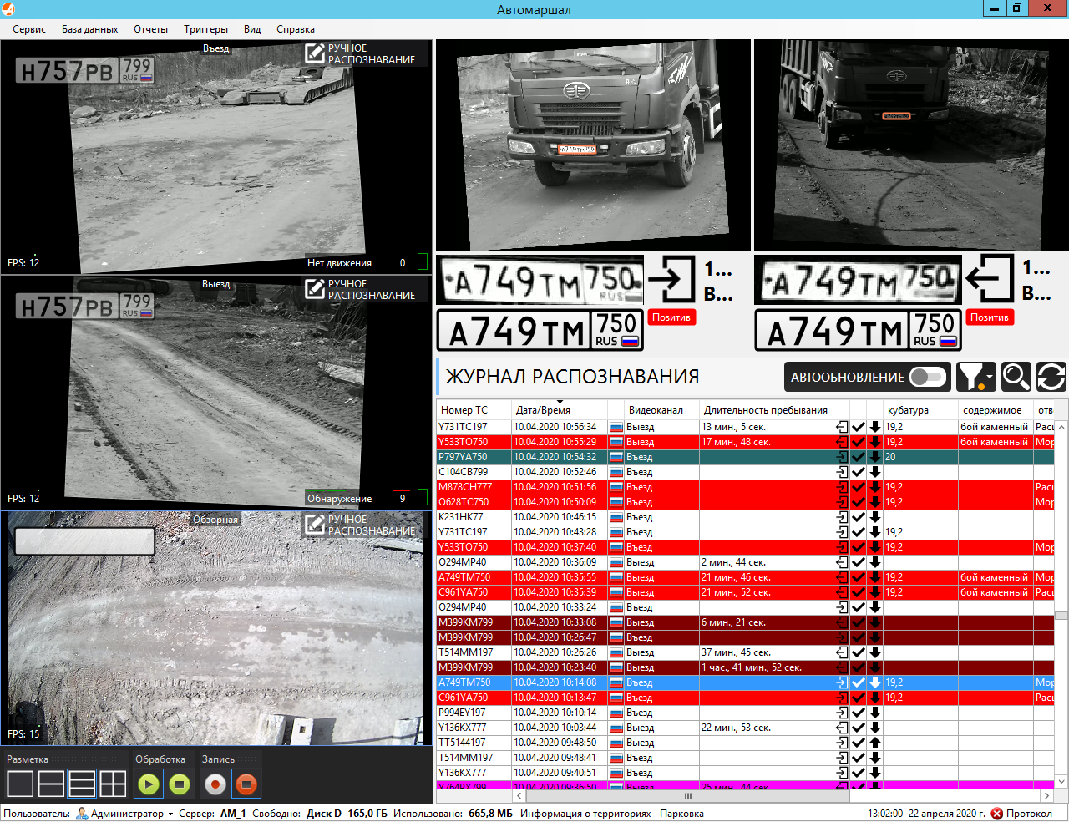The width and height of the screenshot is (1069, 822).
Task: Refresh the recognition journal list
Action: [x=1051, y=377]
